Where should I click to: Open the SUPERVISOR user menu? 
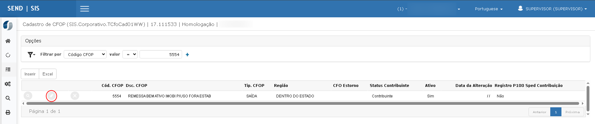pyautogui.click(x=552, y=9)
